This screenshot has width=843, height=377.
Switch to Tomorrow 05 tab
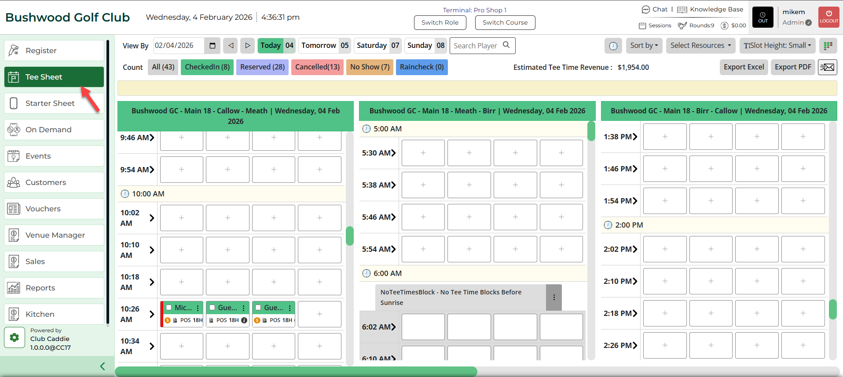(325, 46)
